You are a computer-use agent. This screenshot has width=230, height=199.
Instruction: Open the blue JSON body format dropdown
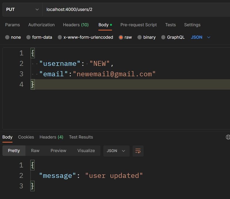200,37
